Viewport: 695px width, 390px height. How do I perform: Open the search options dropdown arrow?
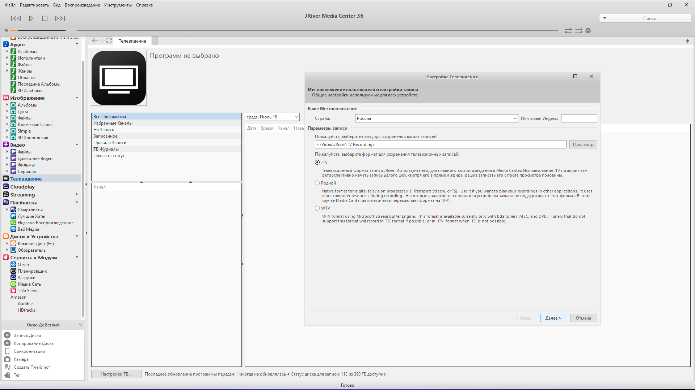point(605,18)
